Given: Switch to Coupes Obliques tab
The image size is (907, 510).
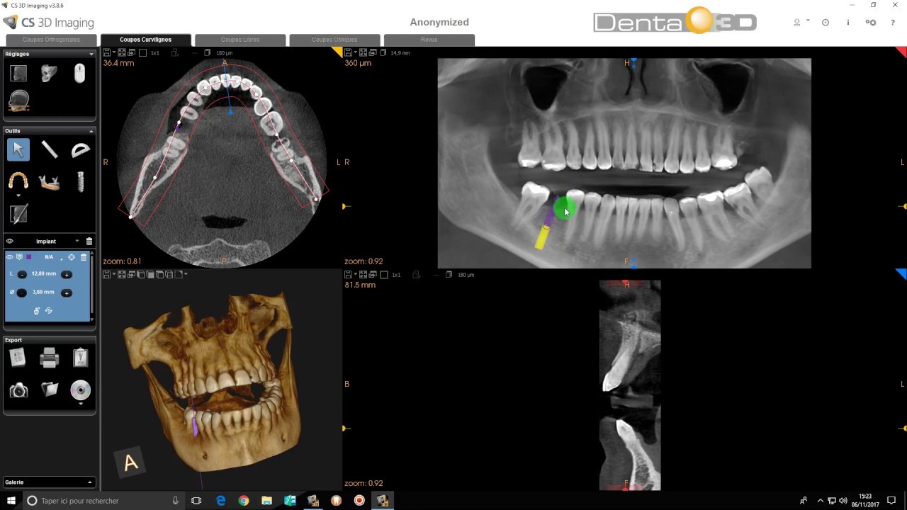Looking at the screenshot, I should [x=334, y=40].
